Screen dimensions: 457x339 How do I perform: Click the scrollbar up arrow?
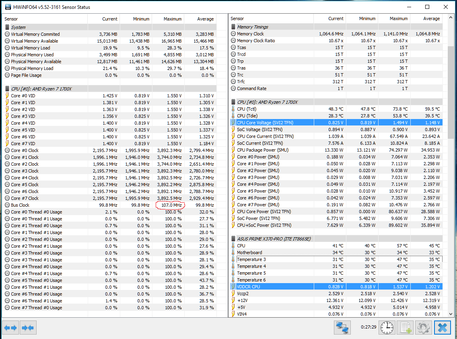[451, 17]
